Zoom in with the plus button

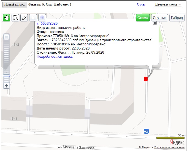click(7, 86)
